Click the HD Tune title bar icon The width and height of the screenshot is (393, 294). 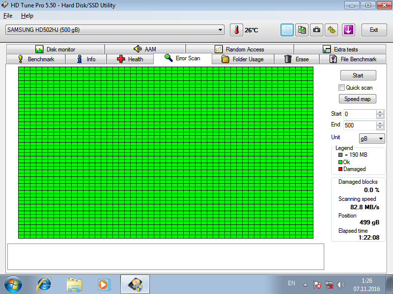pos(5,5)
